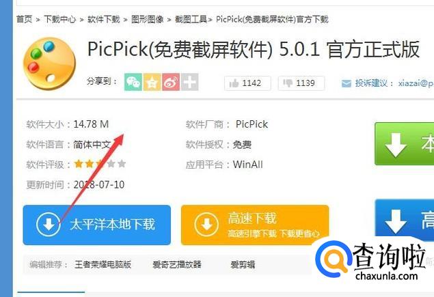
Task: Open recommended 王者荣耀电脑版 link
Action: pos(103,265)
